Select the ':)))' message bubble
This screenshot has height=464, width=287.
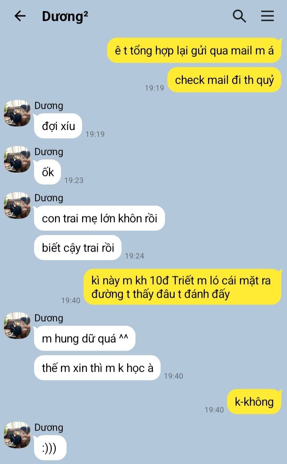[x=50, y=448]
